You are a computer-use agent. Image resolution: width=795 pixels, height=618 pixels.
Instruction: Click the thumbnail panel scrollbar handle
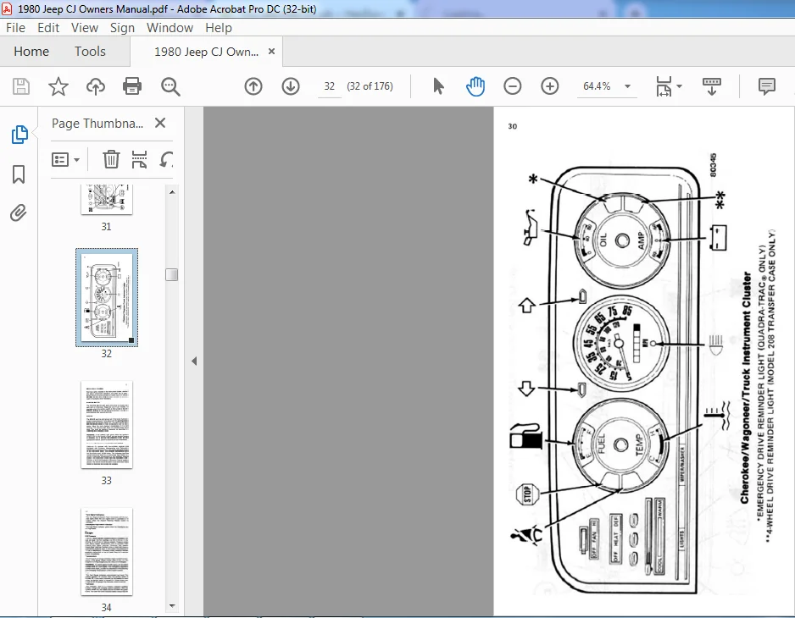[172, 274]
